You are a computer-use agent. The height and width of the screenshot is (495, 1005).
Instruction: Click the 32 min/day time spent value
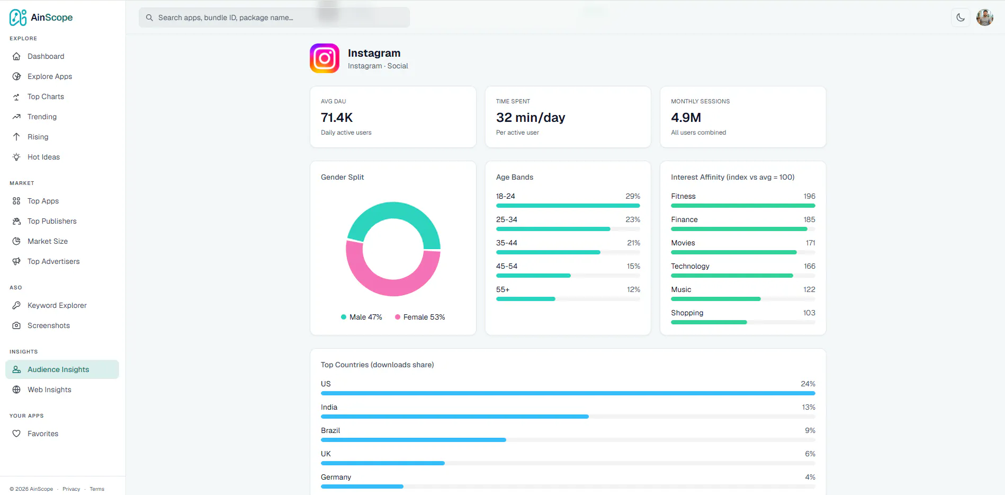531,118
